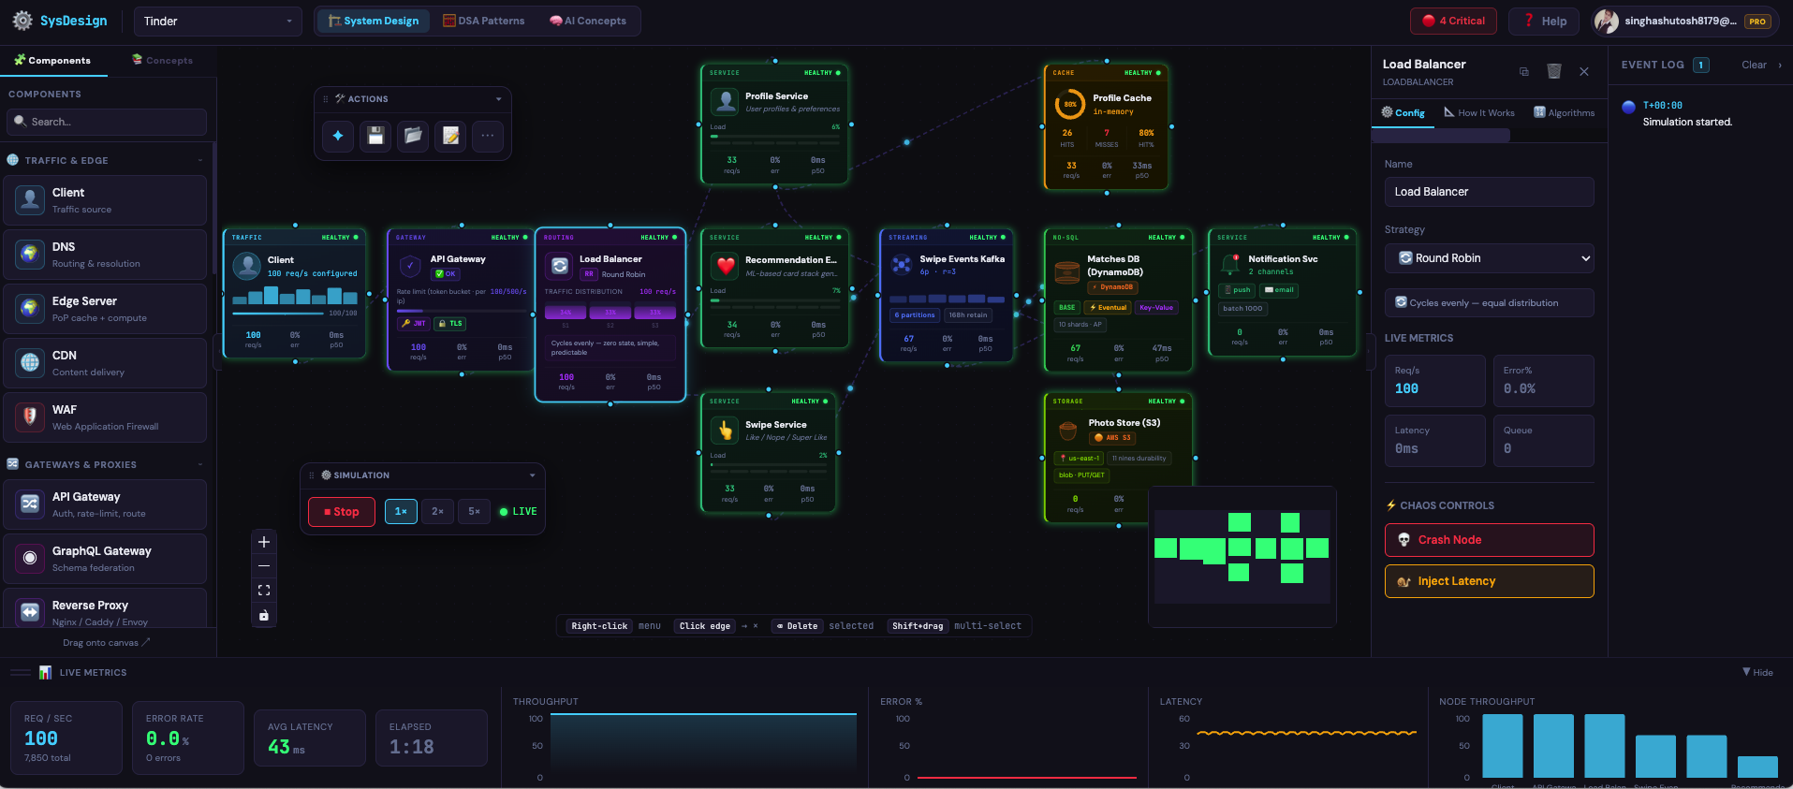
Task: Click the API Gateway rate limit bar
Action: (462, 311)
